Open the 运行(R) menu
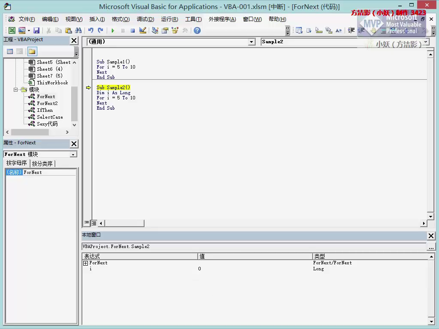Screen dimensions: 439x329 [x=169, y=19]
